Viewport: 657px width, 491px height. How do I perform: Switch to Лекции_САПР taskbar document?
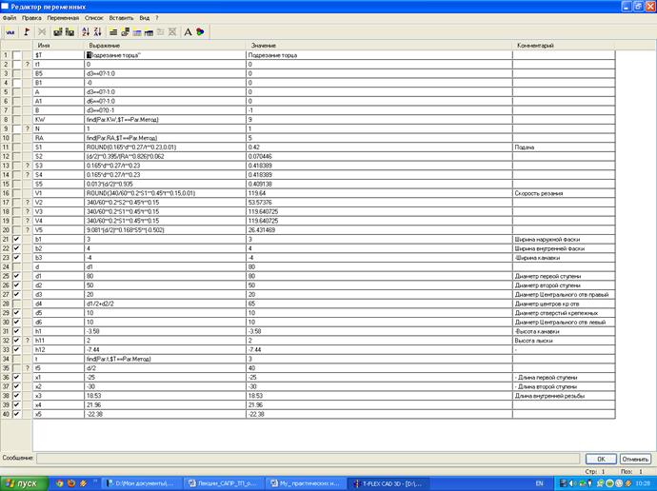(x=226, y=483)
